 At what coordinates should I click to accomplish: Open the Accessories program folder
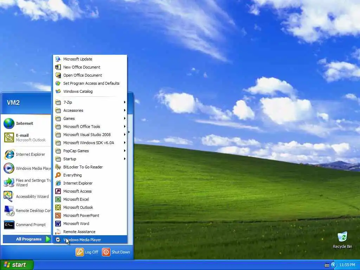90,110
